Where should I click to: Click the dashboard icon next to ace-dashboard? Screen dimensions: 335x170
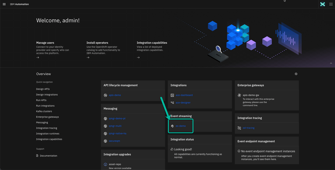(172, 95)
